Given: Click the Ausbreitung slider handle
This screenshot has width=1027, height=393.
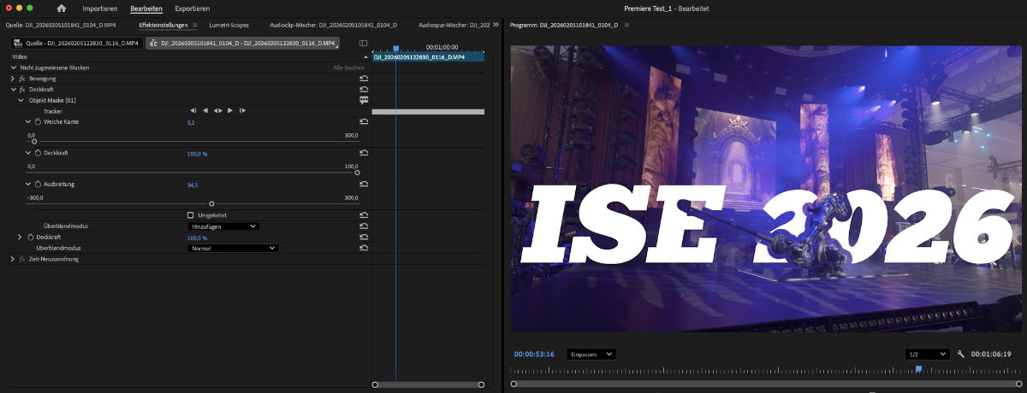Looking at the screenshot, I should click(x=211, y=203).
